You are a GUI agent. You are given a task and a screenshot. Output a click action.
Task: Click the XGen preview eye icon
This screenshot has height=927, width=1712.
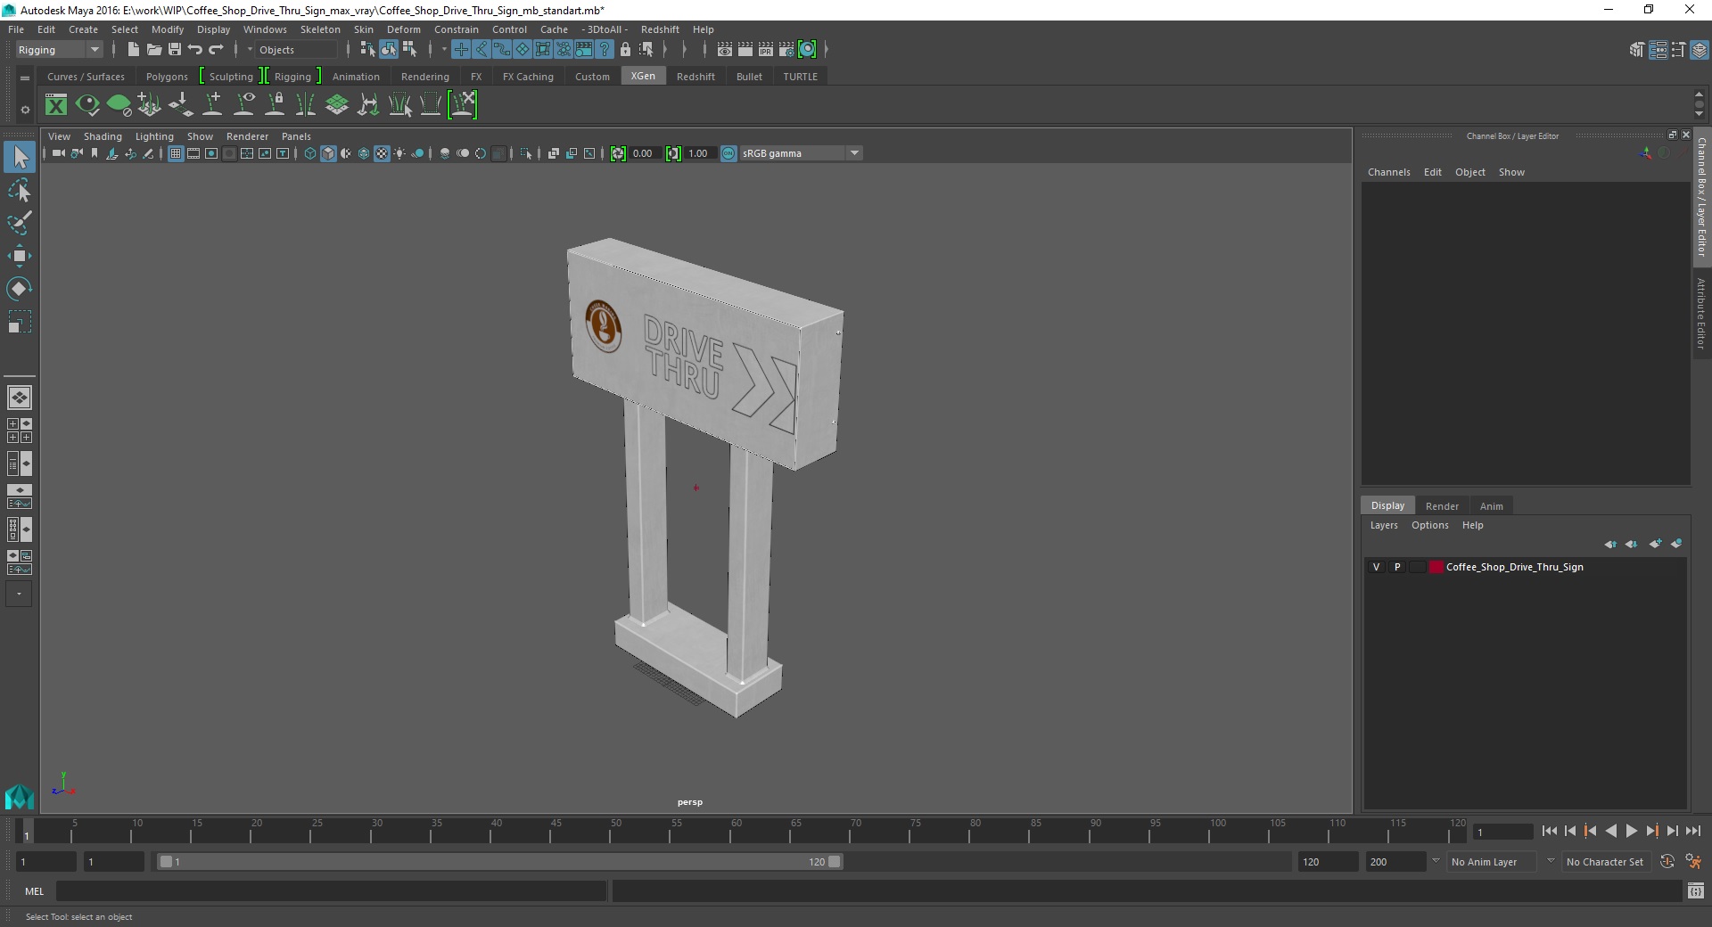pyautogui.click(x=87, y=105)
